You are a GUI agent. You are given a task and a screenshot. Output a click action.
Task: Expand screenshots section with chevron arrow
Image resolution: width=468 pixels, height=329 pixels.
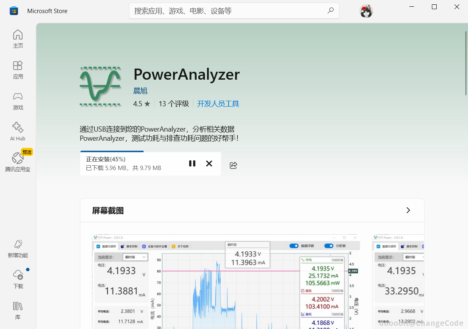tap(408, 210)
